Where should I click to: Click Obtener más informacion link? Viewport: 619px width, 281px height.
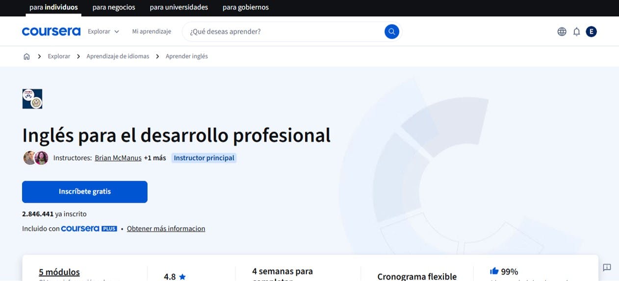(x=166, y=229)
